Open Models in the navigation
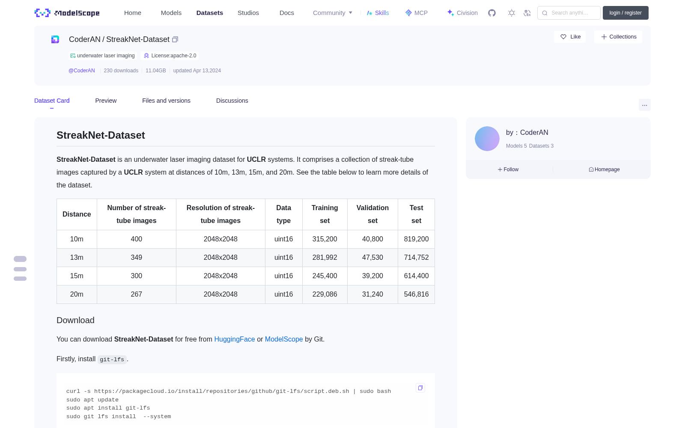The image size is (685, 428). 171,13
